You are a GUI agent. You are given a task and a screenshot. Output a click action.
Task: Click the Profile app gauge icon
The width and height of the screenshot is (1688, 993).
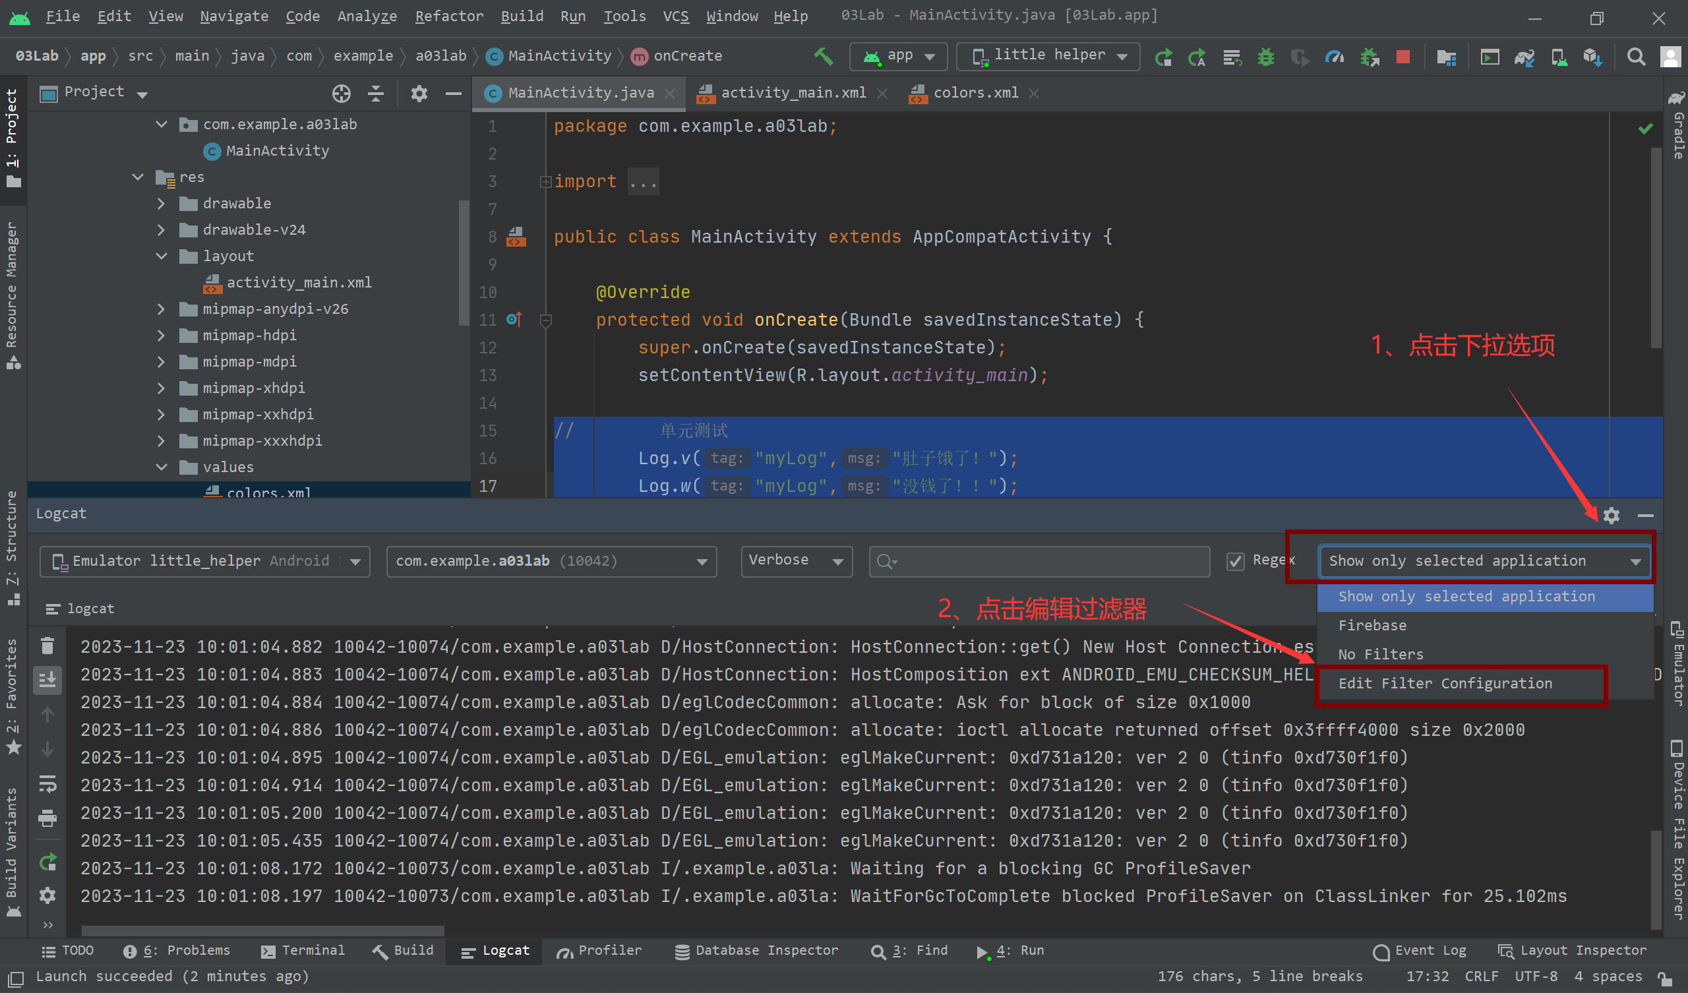1335,57
